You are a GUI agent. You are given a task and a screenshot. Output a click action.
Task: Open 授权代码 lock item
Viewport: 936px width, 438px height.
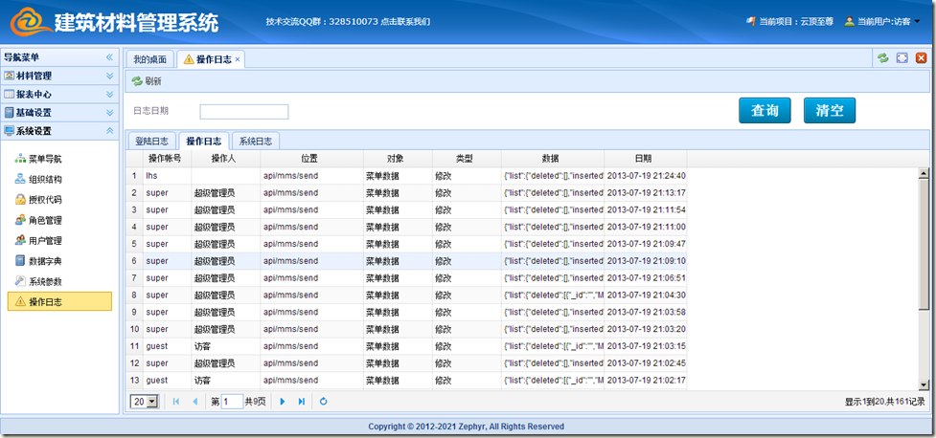pyautogui.click(x=44, y=200)
